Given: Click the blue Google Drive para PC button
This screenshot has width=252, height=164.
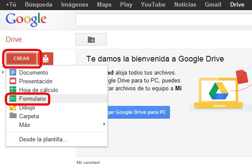Looking at the screenshot, I should 138,112.
